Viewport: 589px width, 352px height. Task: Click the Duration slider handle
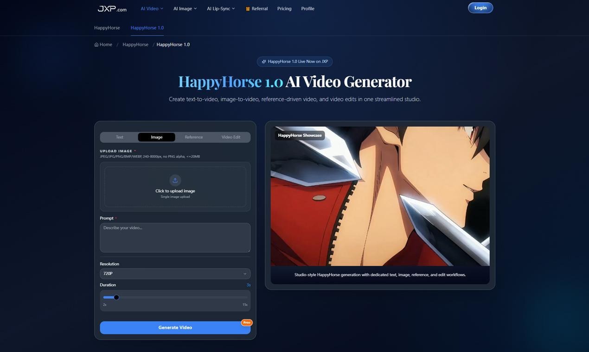point(116,297)
